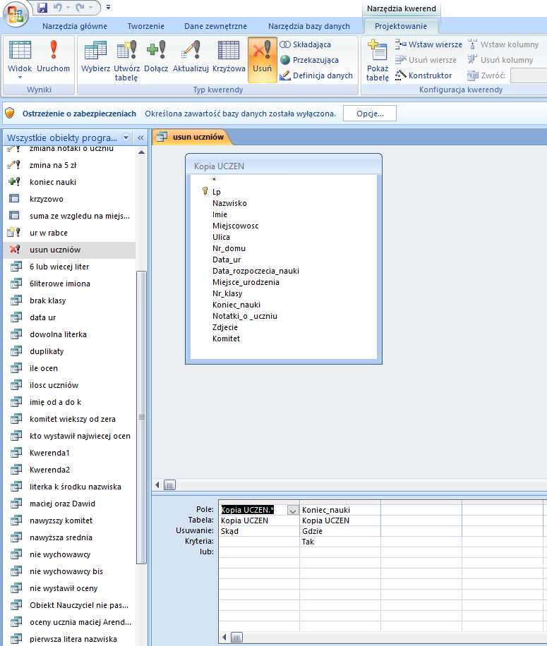This screenshot has width=547, height=646.
Task: Click the Konstruktor builder button
Action: [423, 75]
